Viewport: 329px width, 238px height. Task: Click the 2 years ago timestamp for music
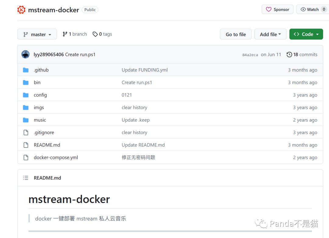(305, 120)
